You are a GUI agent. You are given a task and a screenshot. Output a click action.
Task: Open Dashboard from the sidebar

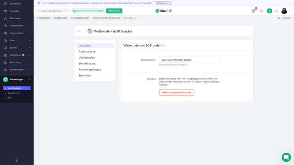[x=15, y=4]
